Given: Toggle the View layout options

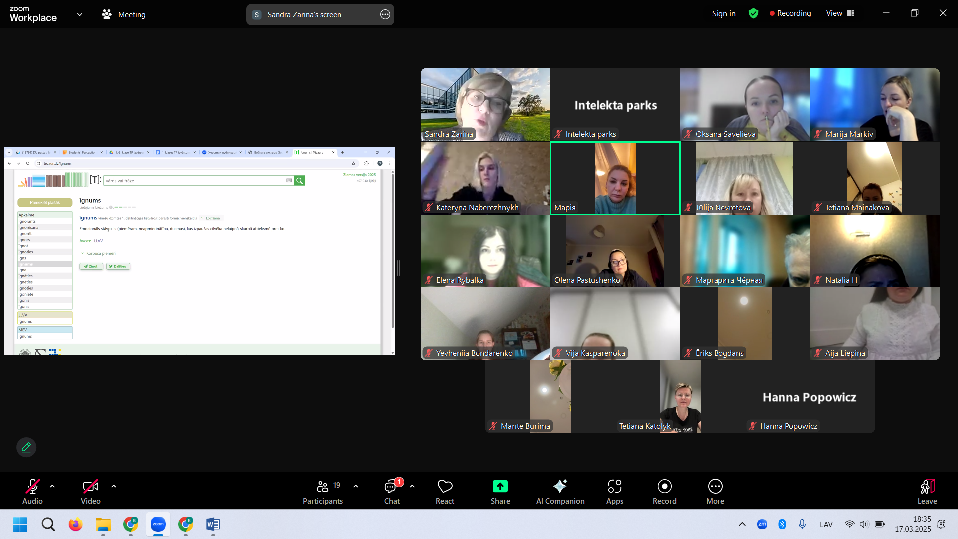Looking at the screenshot, I should (840, 13).
